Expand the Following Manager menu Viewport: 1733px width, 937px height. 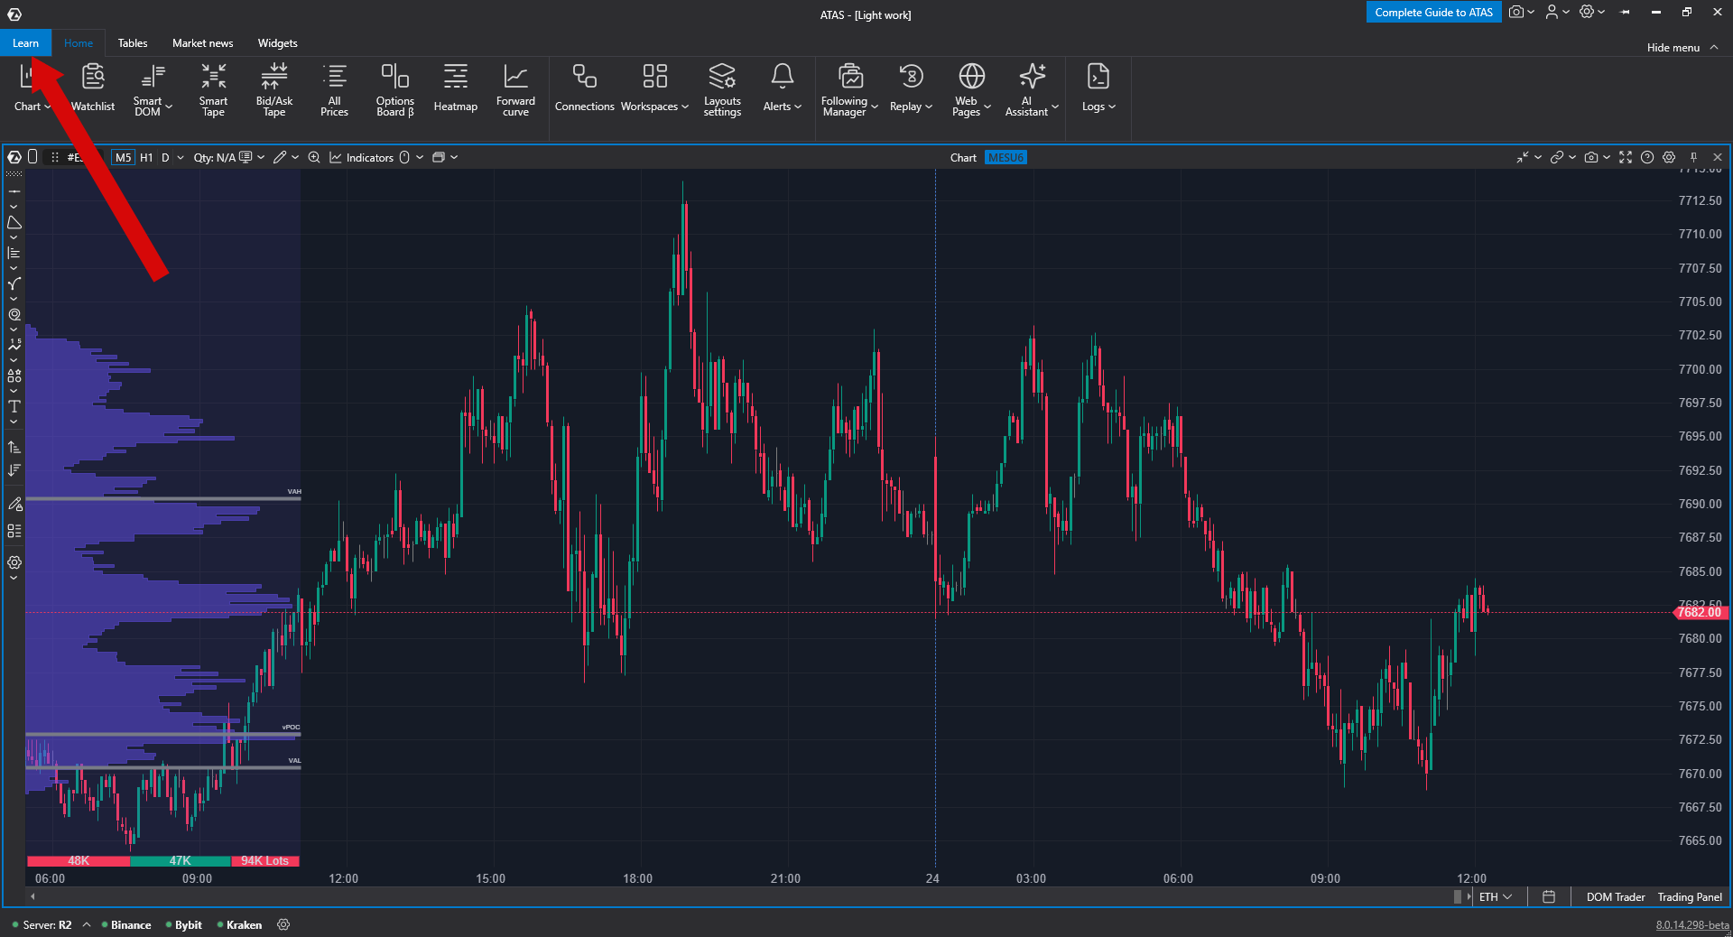click(849, 89)
